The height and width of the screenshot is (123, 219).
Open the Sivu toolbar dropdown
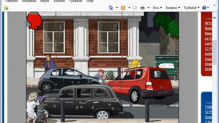tap(157, 8)
